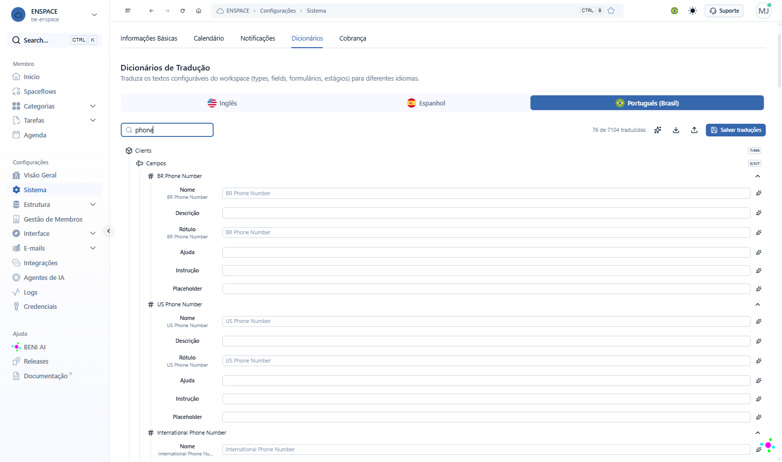Open the ENSPACE workspace switcher dropdown
Image resolution: width=782 pixels, height=462 pixels.
tap(54, 15)
